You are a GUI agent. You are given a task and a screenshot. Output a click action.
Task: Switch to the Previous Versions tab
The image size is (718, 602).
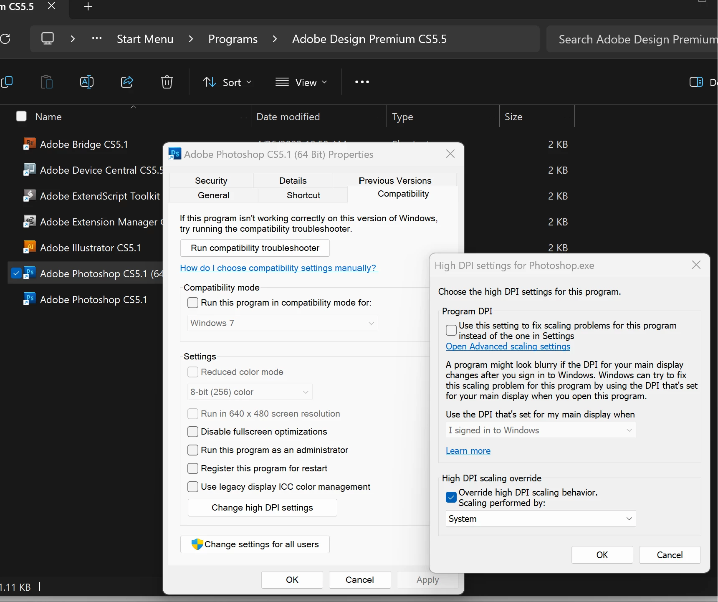pyautogui.click(x=395, y=180)
